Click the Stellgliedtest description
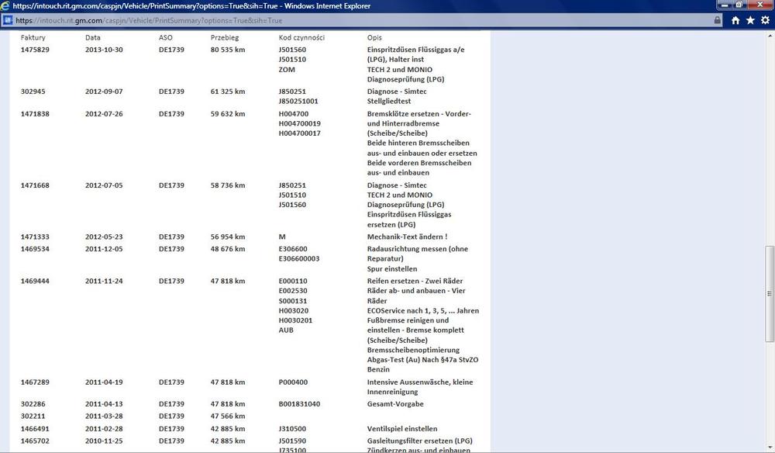 pyautogui.click(x=389, y=102)
